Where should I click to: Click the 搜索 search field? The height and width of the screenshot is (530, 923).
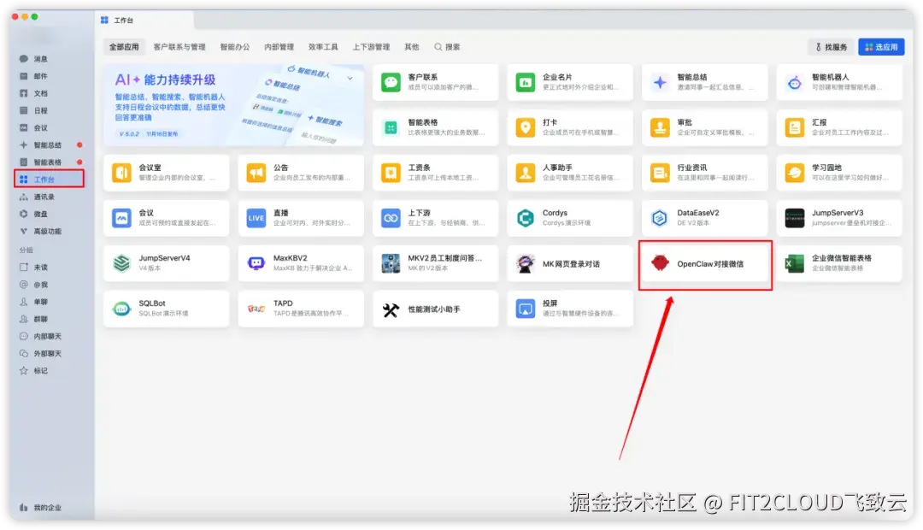[447, 46]
